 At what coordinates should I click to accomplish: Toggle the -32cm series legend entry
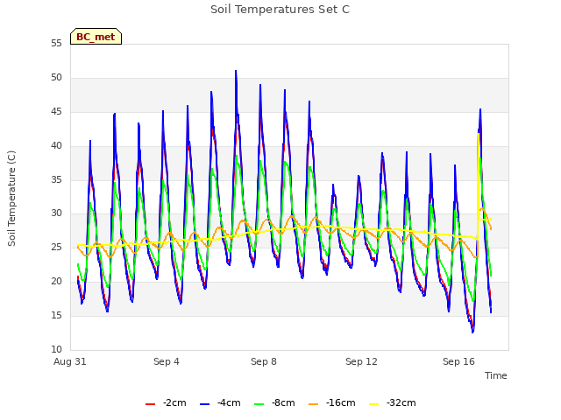click(392, 403)
